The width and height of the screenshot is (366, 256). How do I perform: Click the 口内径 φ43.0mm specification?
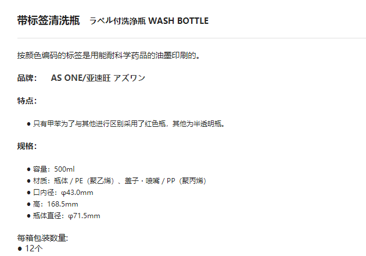pyautogui.click(x=63, y=193)
